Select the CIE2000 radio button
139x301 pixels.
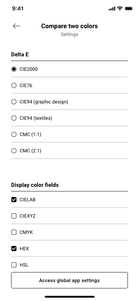(14, 69)
